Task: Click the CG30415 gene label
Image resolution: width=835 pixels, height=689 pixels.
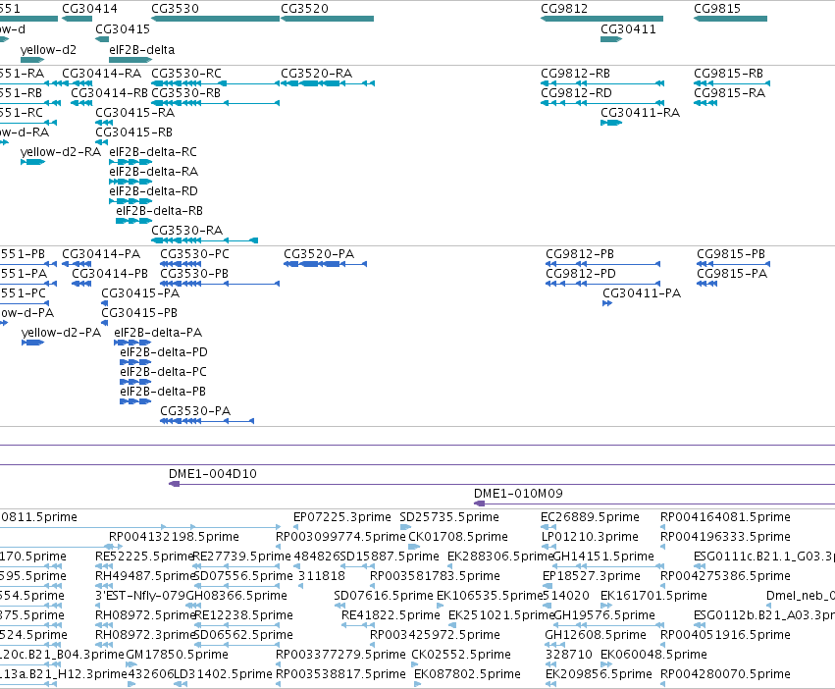Action: [x=123, y=29]
